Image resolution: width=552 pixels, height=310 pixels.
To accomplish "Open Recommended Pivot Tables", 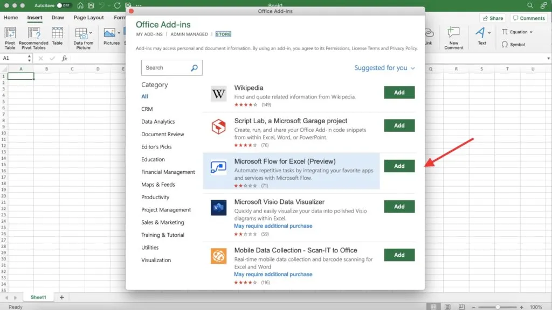I will (x=34, y=33).
